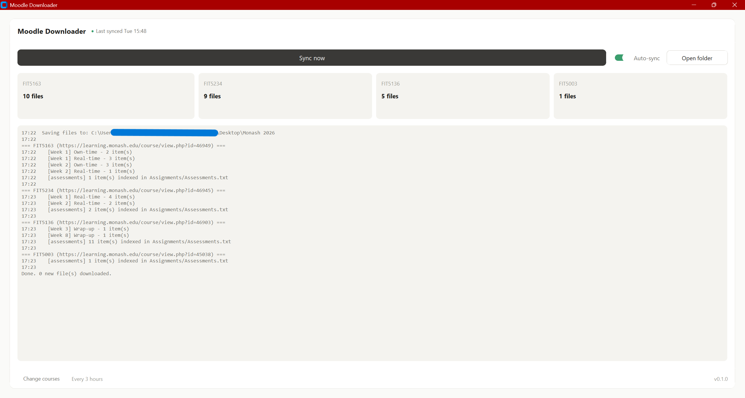745x398 pixels.
Task: Click the version v0.1.0 label
Action: point(721,379)
